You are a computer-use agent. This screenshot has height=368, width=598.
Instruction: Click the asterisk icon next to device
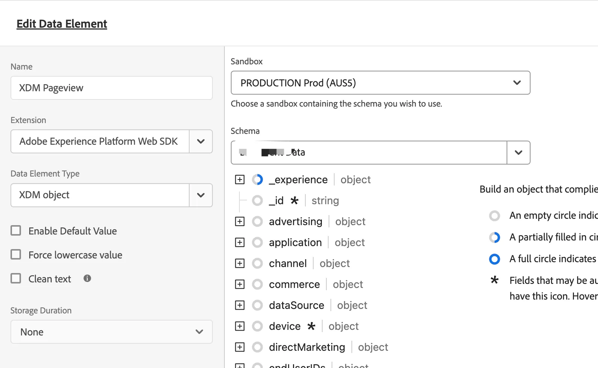(311, 326)
